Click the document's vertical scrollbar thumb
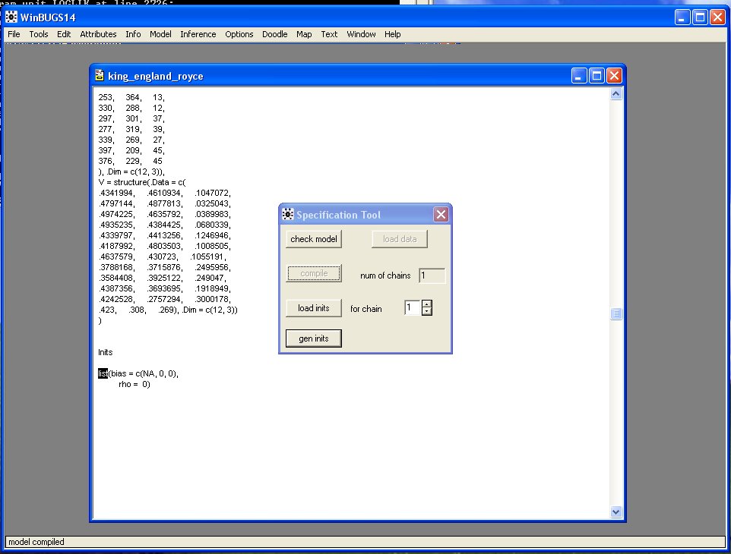Screen dimensions: 731x554 (616, 314)
